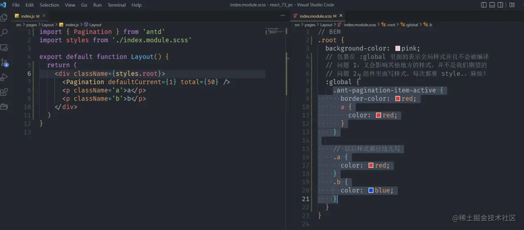This screenshot has width=524, height=230.
Task: Click '.ant-pagination-item-active' selector
Action: (384, 90)
